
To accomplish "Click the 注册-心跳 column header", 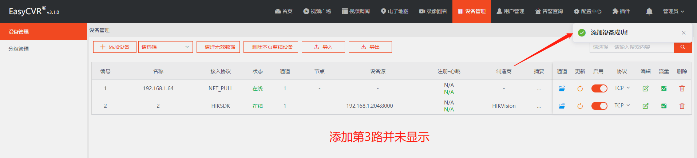I will [x=449, y=71].
